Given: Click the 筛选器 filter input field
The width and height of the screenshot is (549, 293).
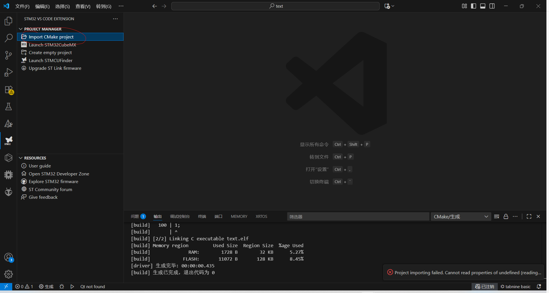Looking at the screenshot, I should 358,217.
